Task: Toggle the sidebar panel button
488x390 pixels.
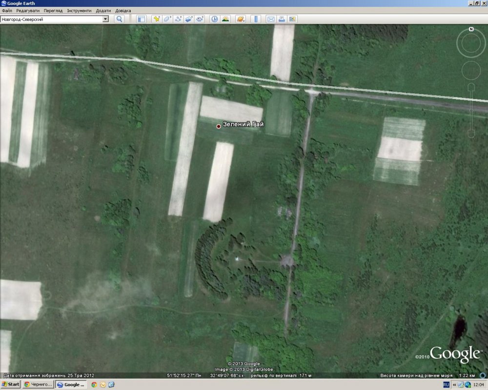Action: [x=142, y=19]
